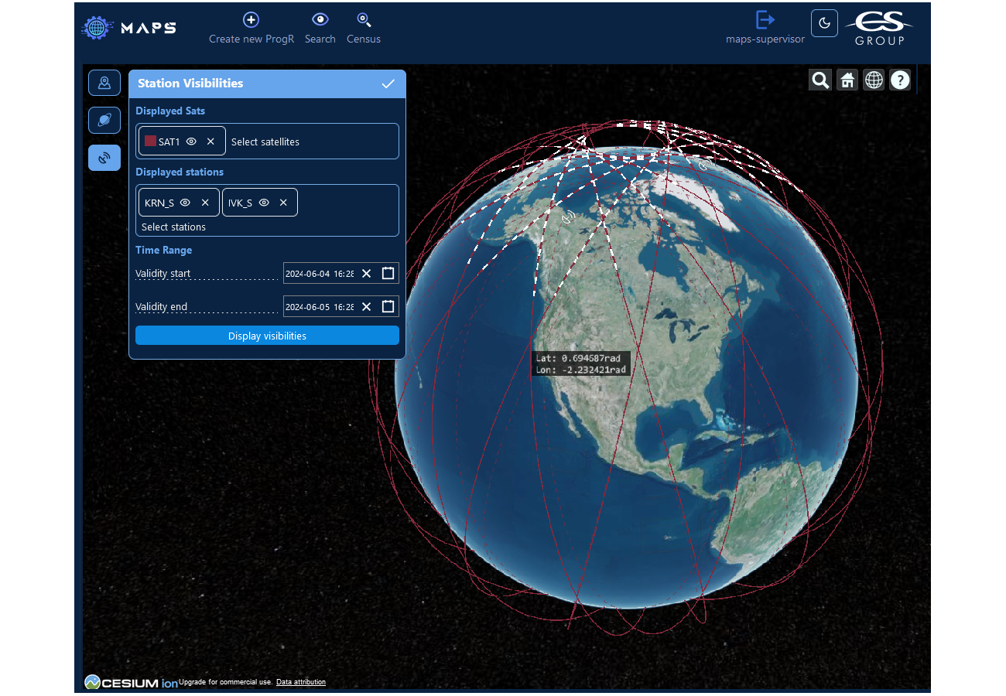Image resolution: width=1006 pixels, height=696 pixels.
Task: Hide the KRN_S station visibility
Action: tap(185, 203)
